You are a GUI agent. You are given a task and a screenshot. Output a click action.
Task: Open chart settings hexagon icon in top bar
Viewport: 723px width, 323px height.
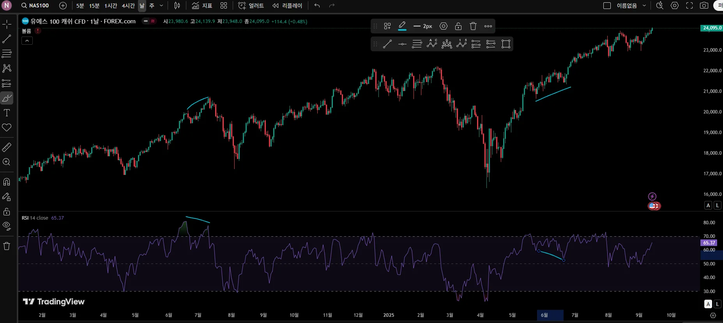[x=675, y=5]
